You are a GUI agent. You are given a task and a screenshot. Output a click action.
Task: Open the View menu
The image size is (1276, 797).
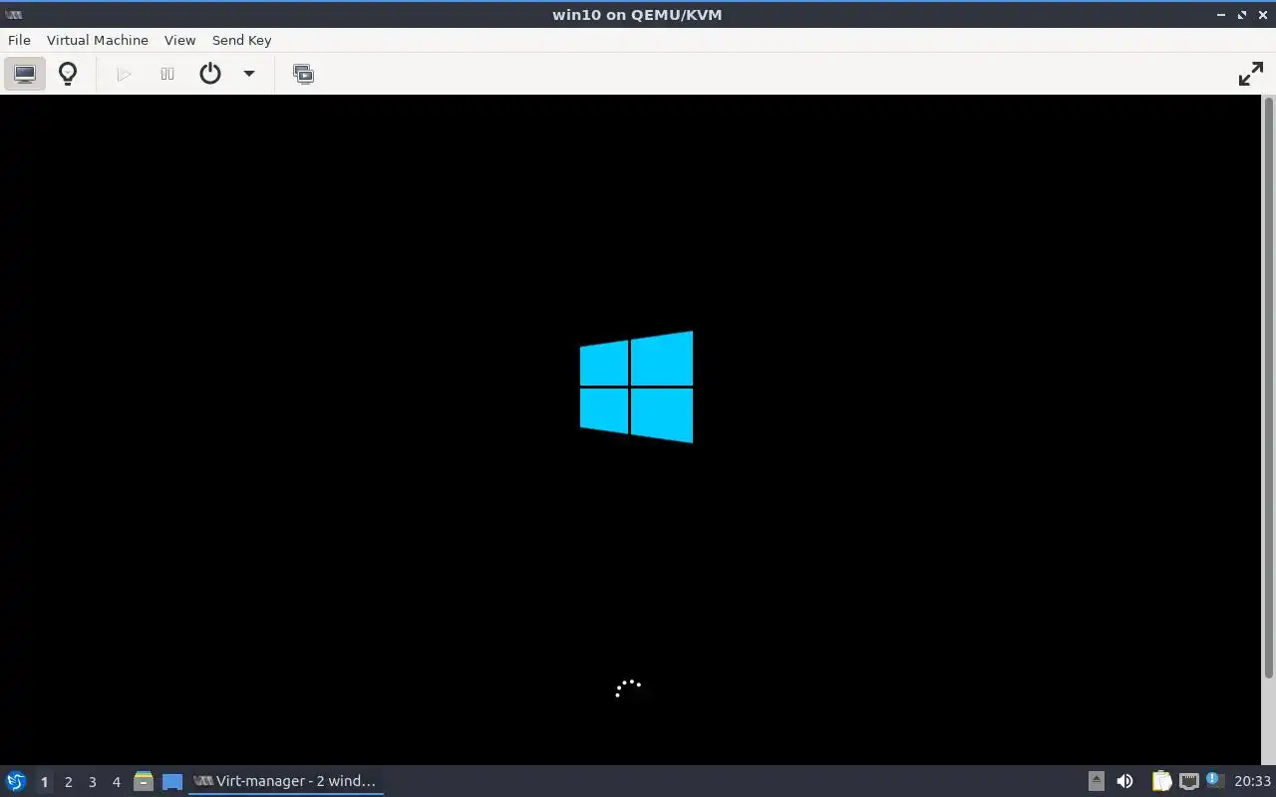pyautogui.click(x=179, y=40)
